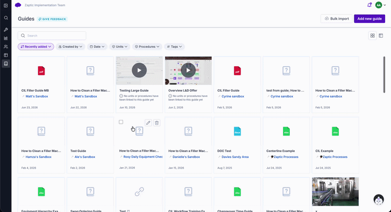The width and height of the screenshot is (391, 212).
Task: Click the DOC Test title
Action: click(x=224, y=151)
